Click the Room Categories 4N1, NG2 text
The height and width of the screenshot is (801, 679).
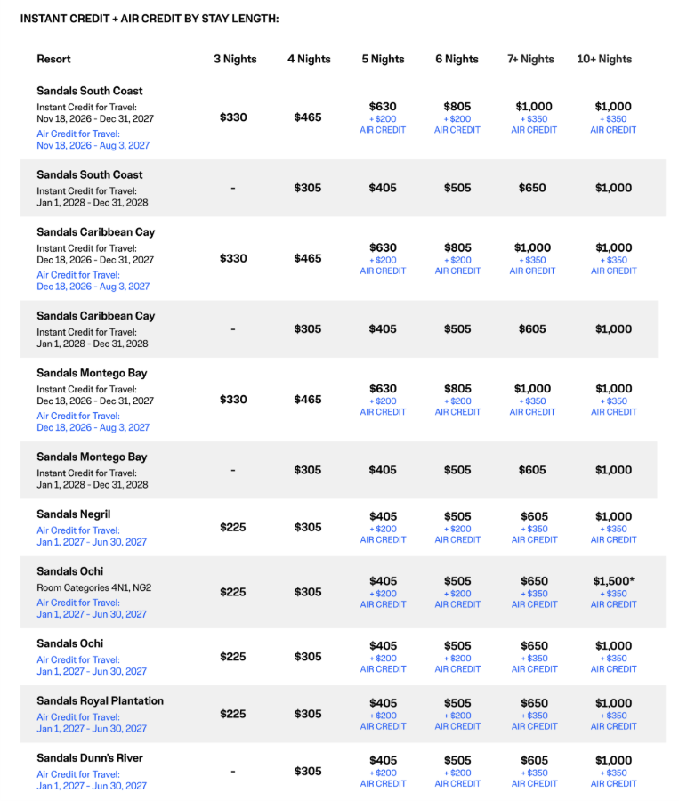pos(94,587)
